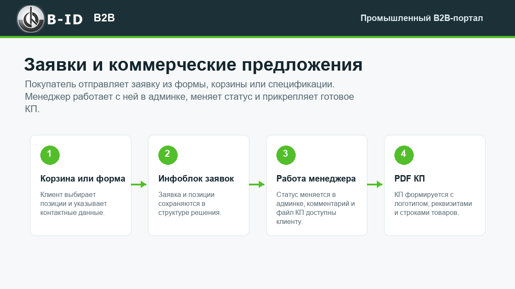Click the B-ID logo in header

[50, 18]
